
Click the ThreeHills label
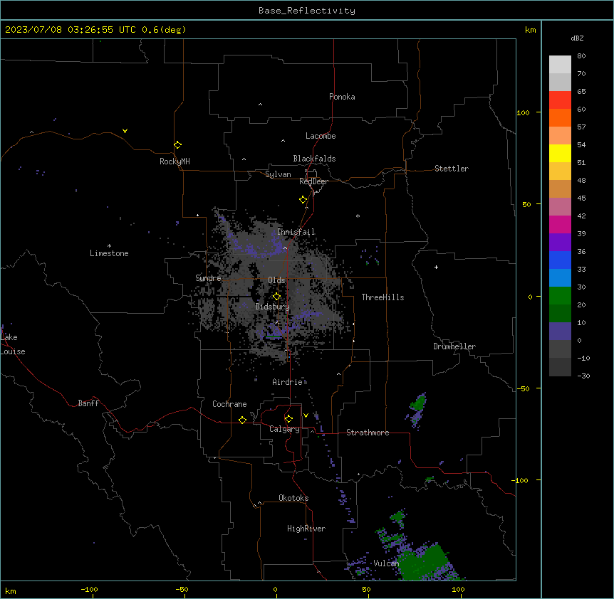click(383, 297)
